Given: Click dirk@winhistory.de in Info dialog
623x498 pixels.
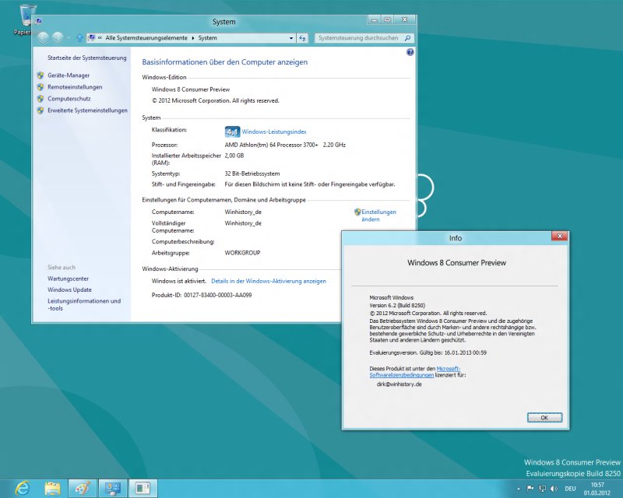Looking at the screenshot, I should point(399,384).
